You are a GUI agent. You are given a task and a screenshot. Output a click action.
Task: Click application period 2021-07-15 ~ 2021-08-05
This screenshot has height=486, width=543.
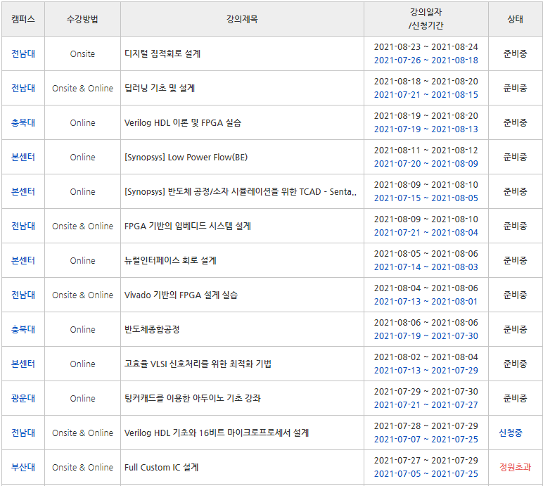(426, 198)
